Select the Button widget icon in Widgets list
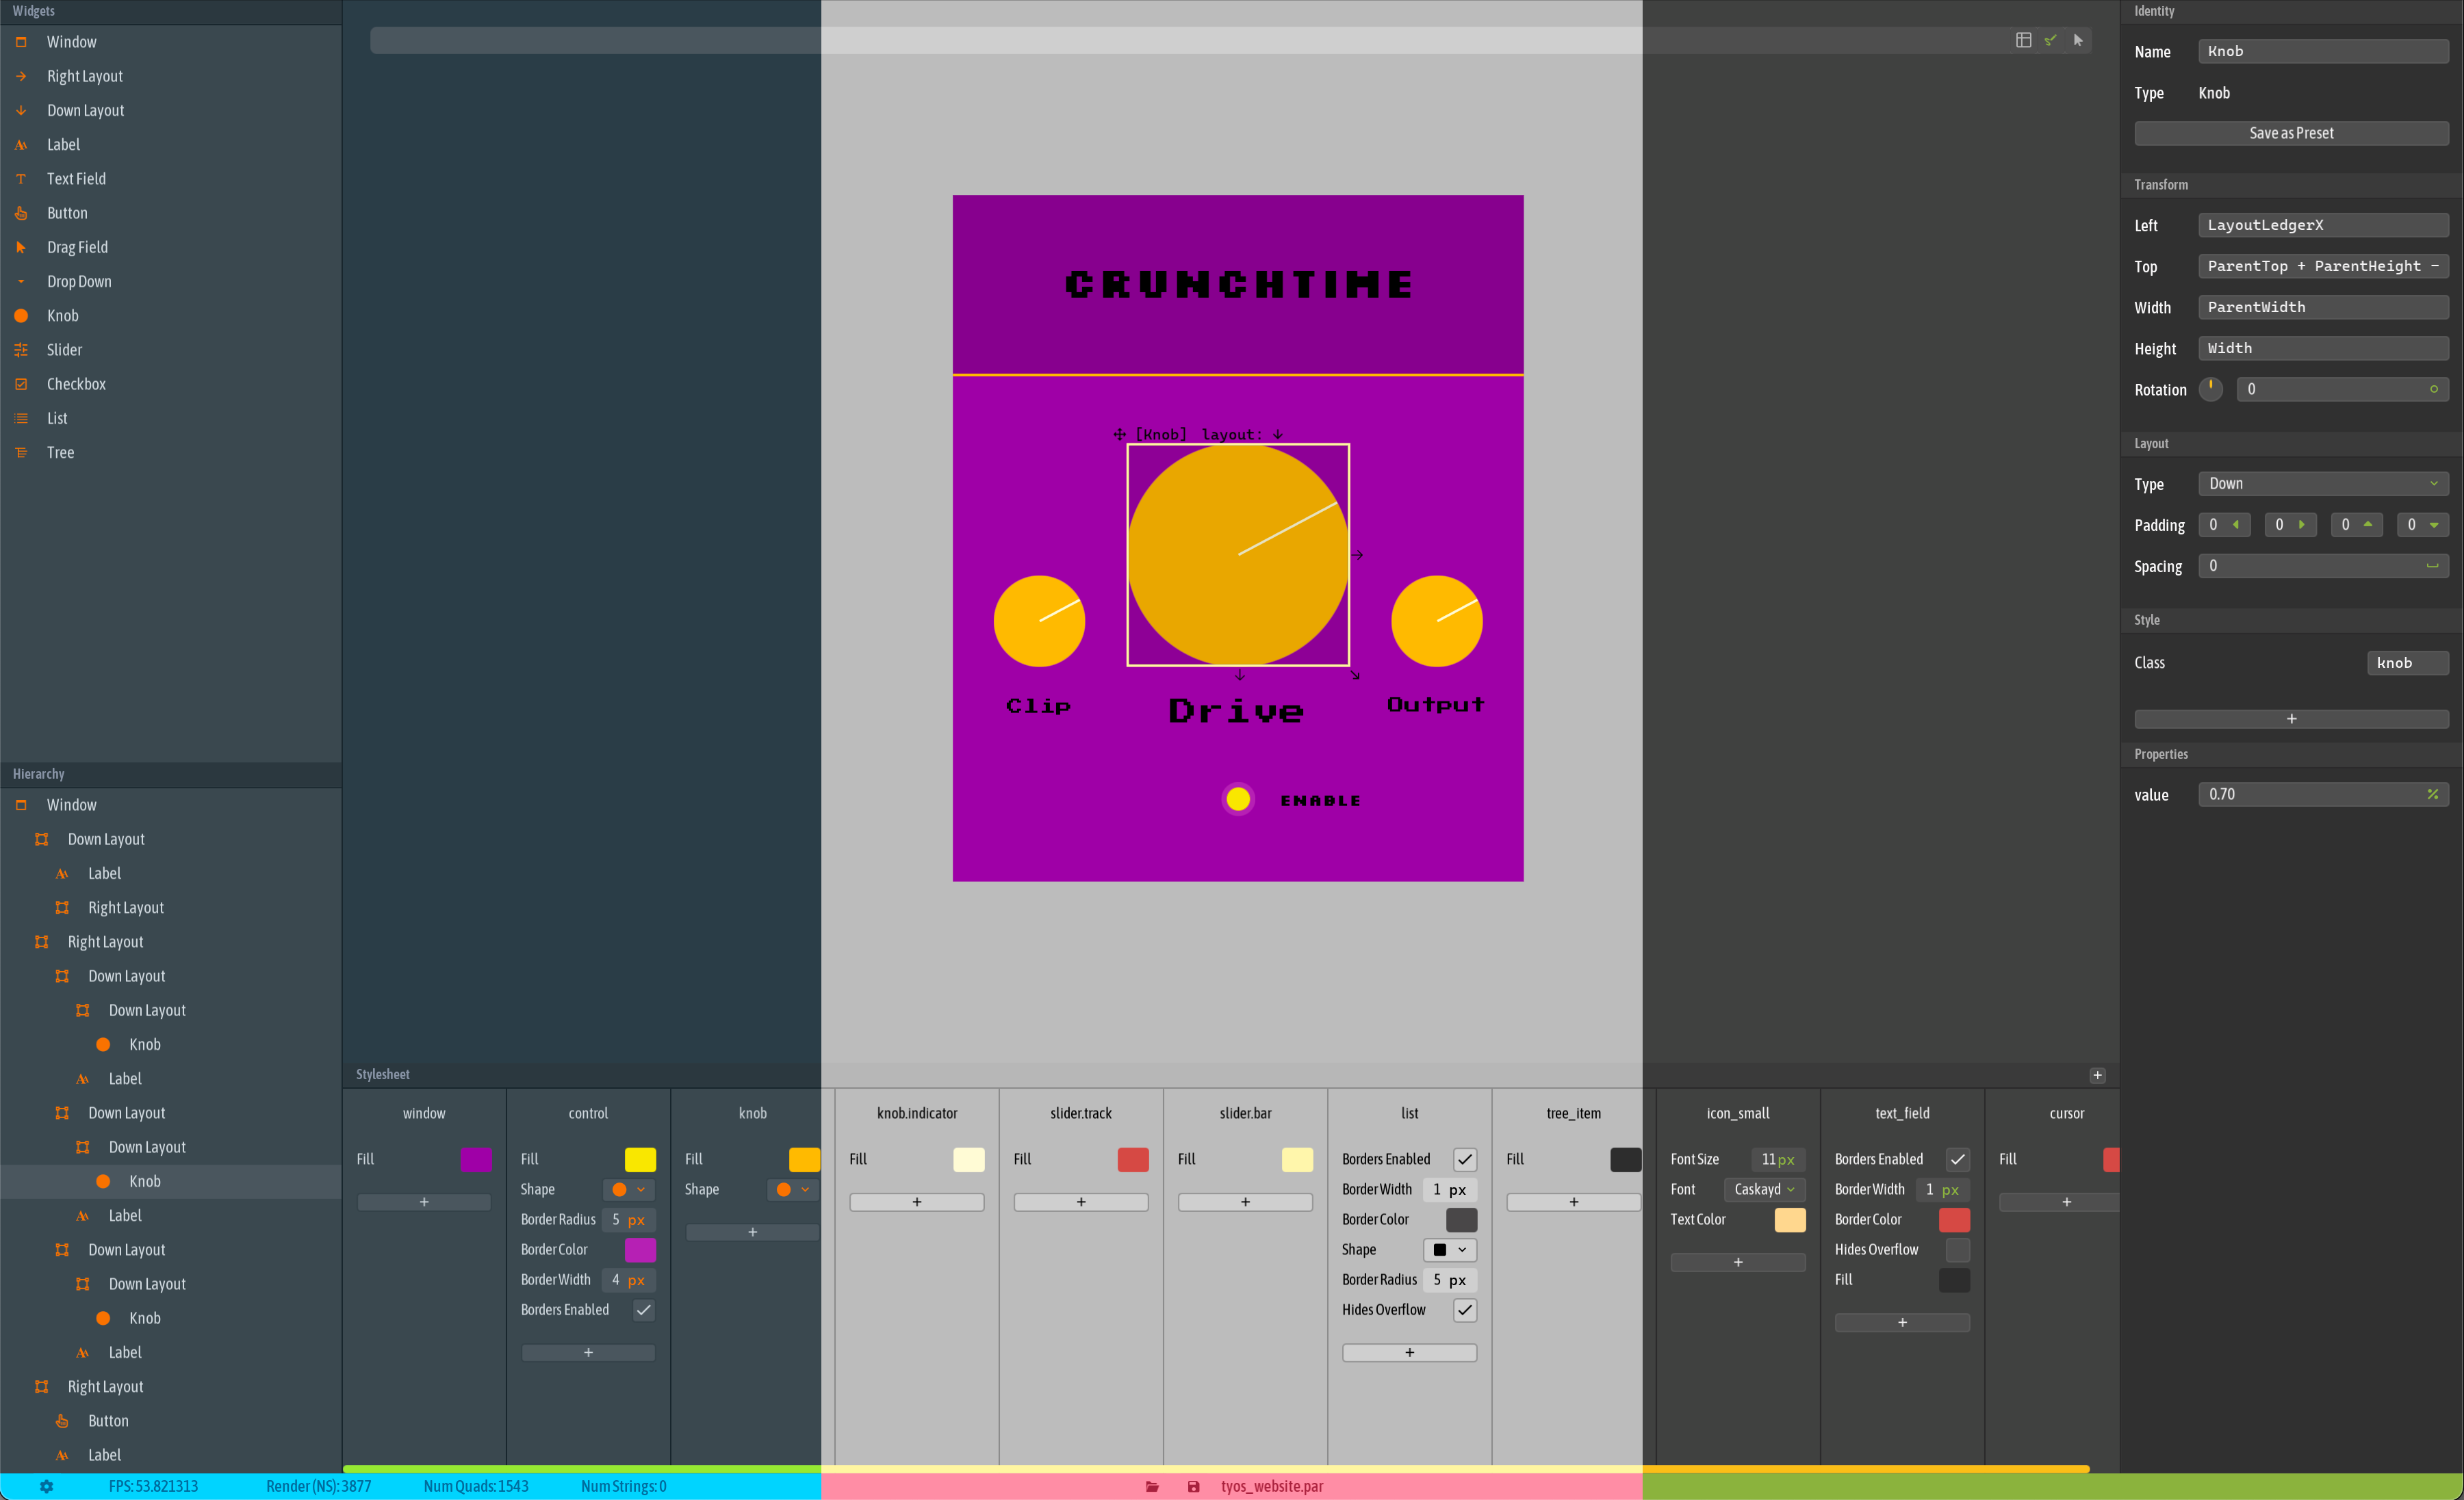This screenshot has width=2464, height=1500. 21,213
